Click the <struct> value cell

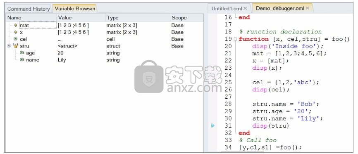67,46
